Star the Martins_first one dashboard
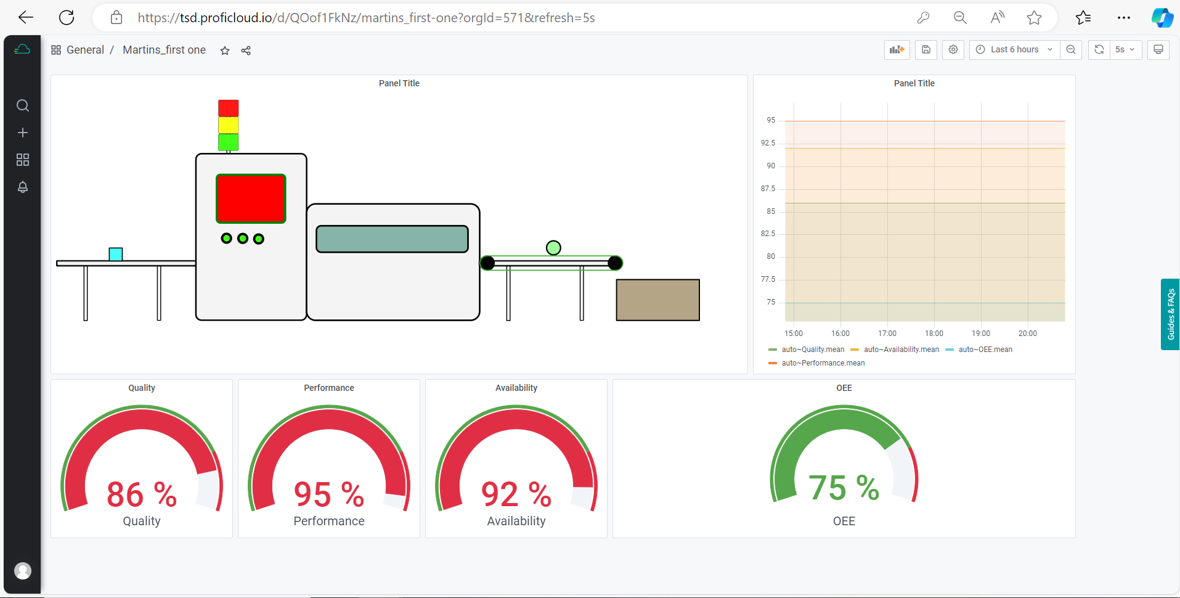 click(x=225, y=51)
